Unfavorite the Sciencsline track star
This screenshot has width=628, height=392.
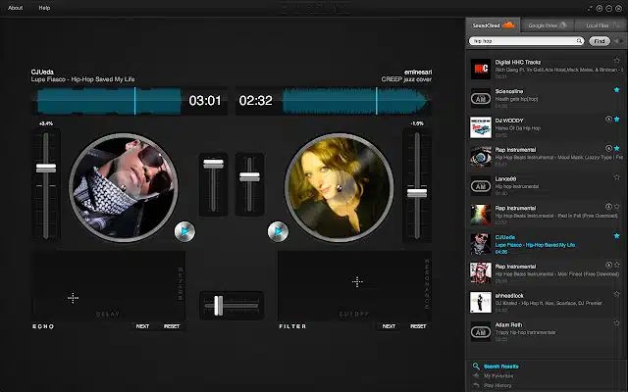pos(617,90)
